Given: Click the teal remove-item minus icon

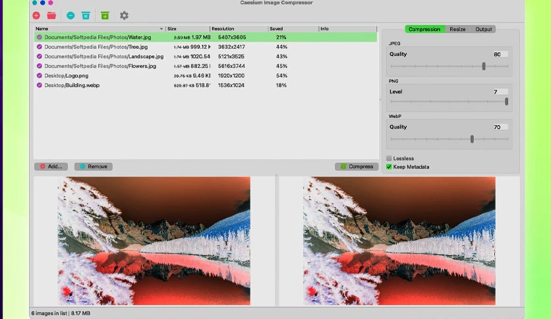Looking at the screenshot, I should tap(71, 15).
